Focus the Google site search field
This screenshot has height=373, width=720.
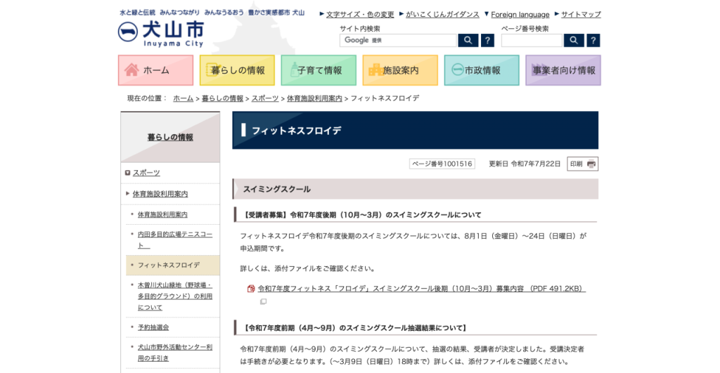tap(398, 40)
